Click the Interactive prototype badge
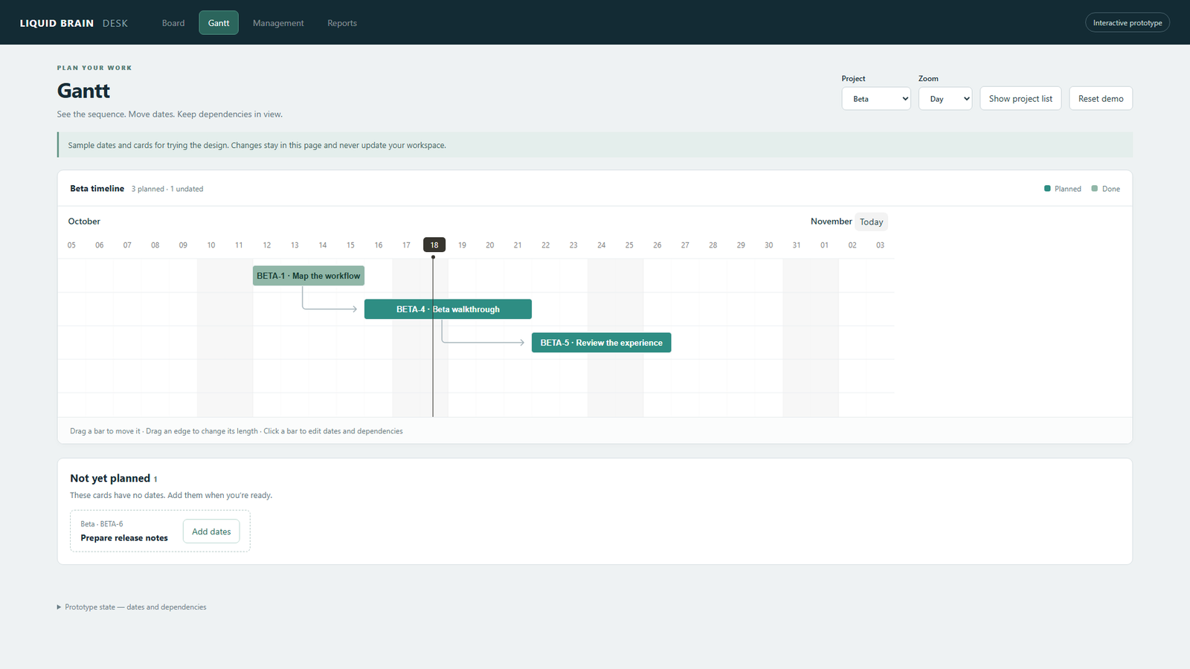This screenshot has width=1190, height=669. coord(1128,23)
